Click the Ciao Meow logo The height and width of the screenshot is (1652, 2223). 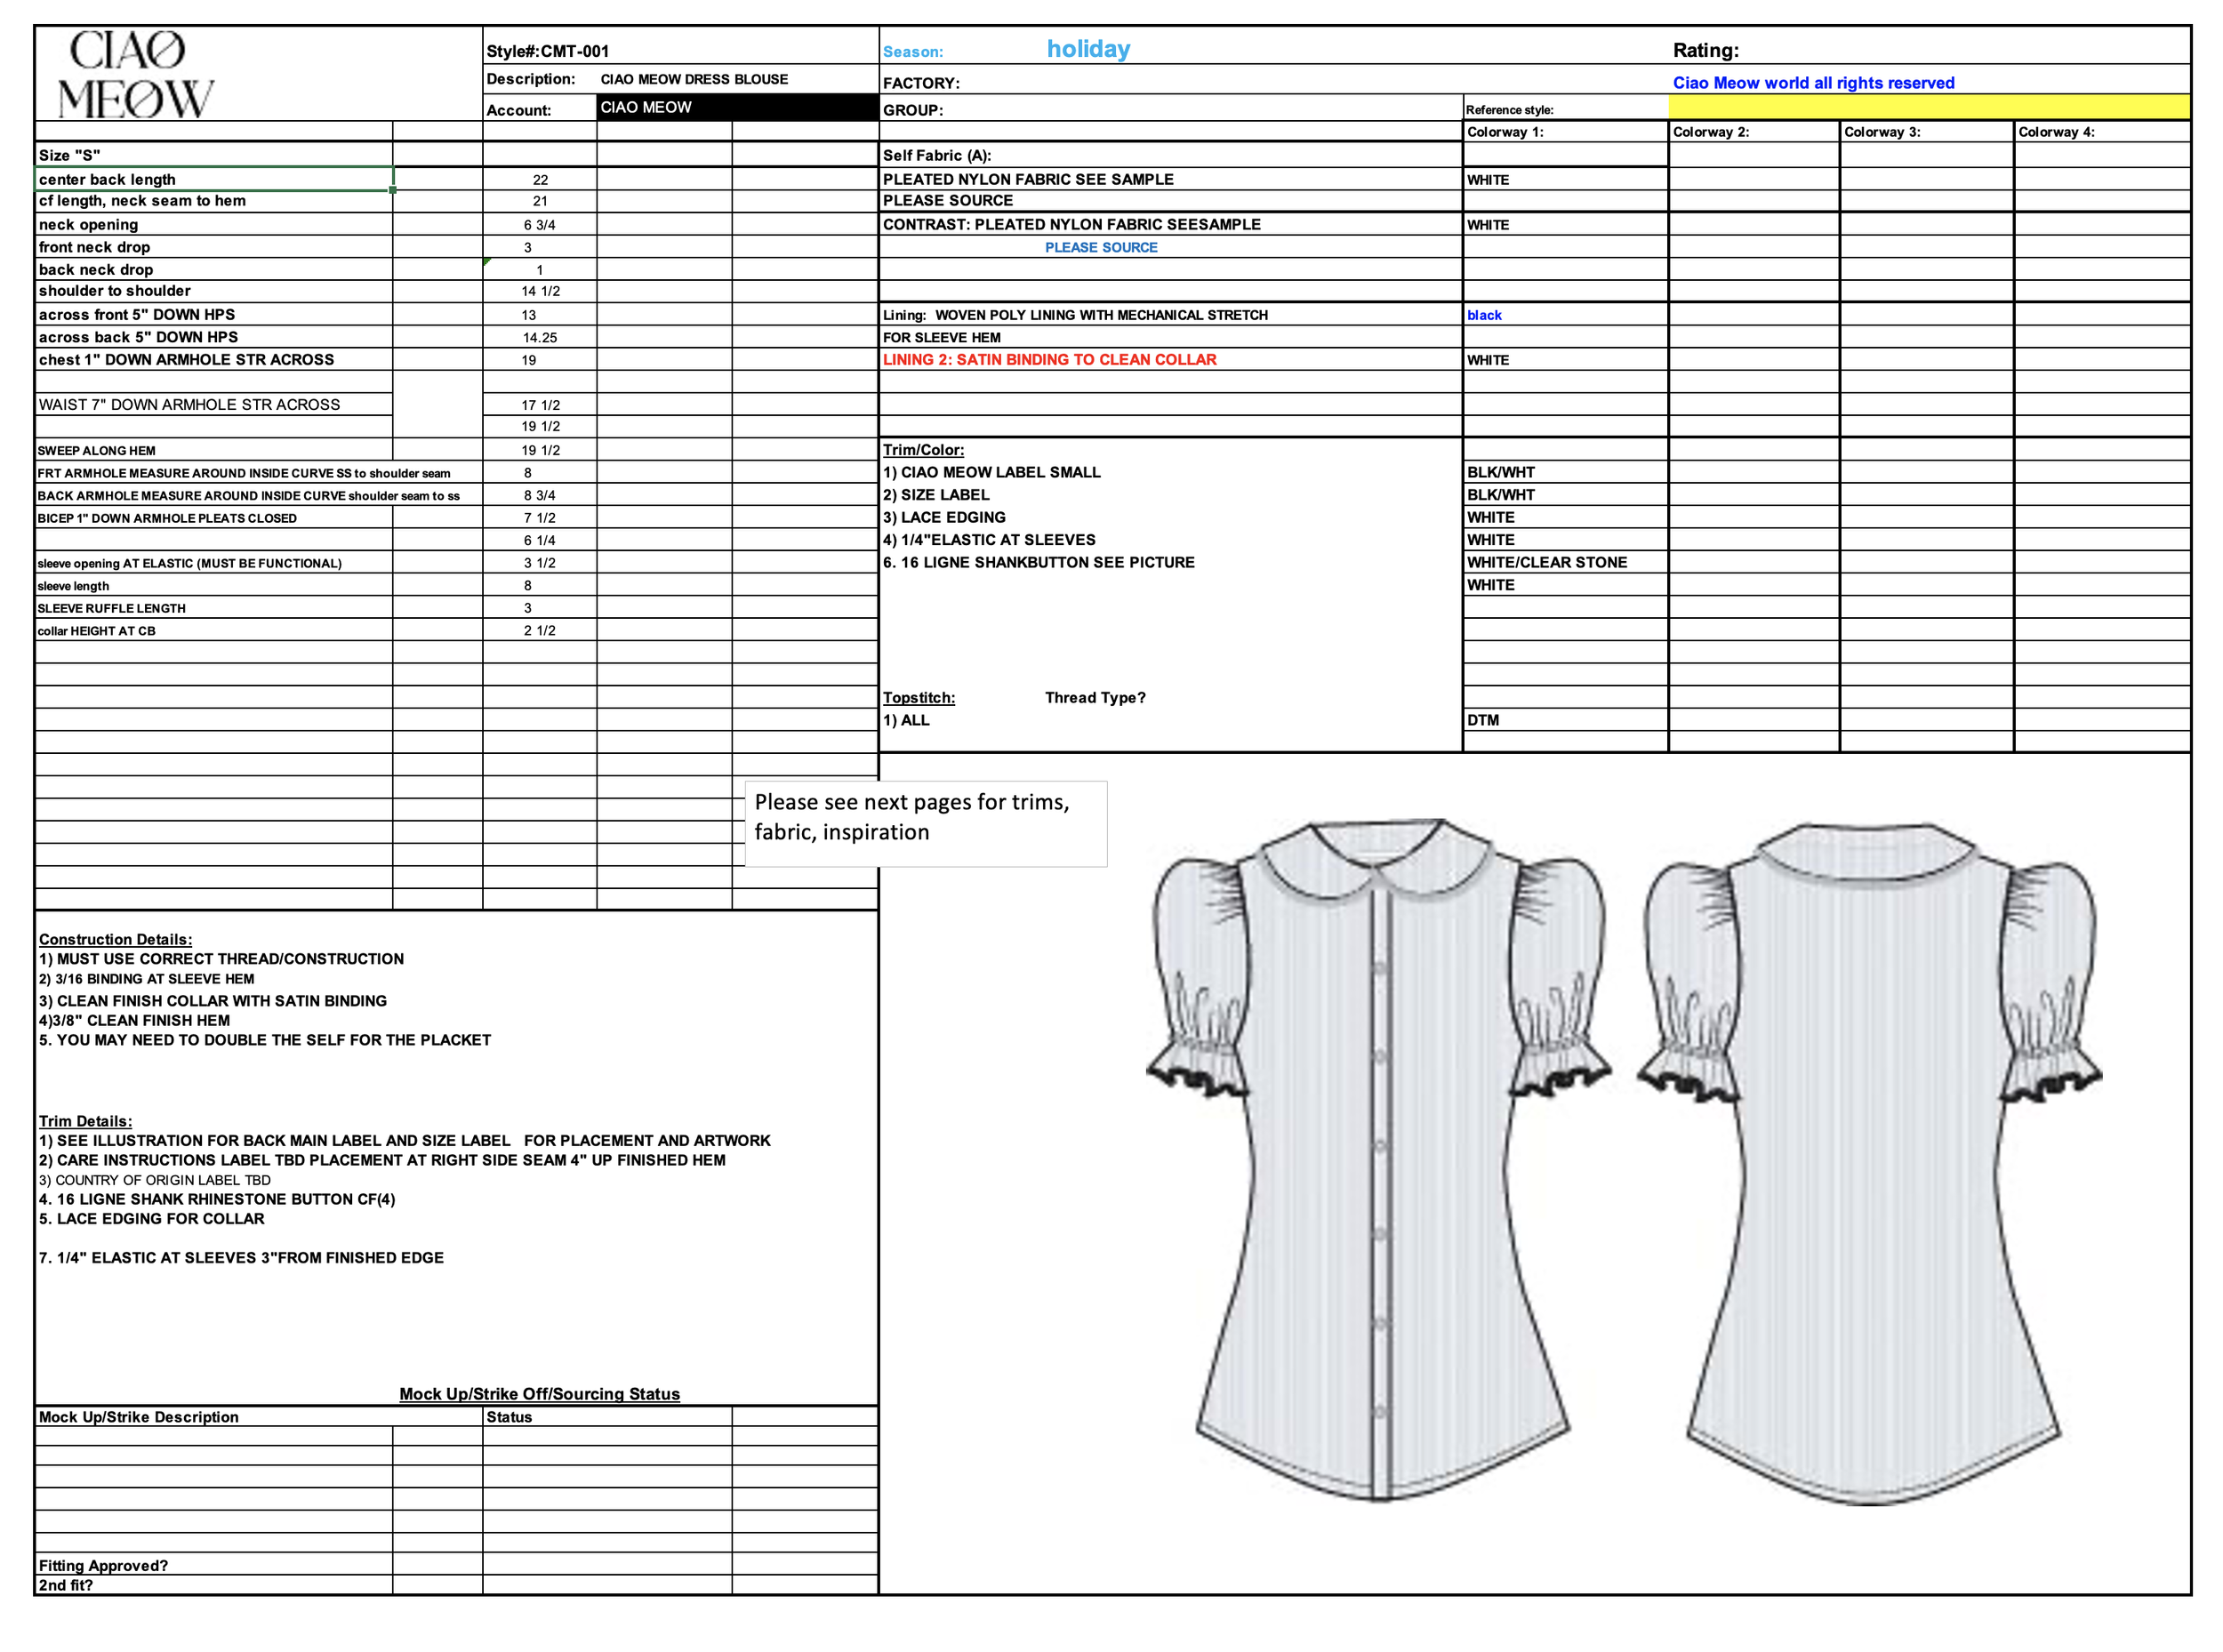pyautogui.click(x=135, y=75)
